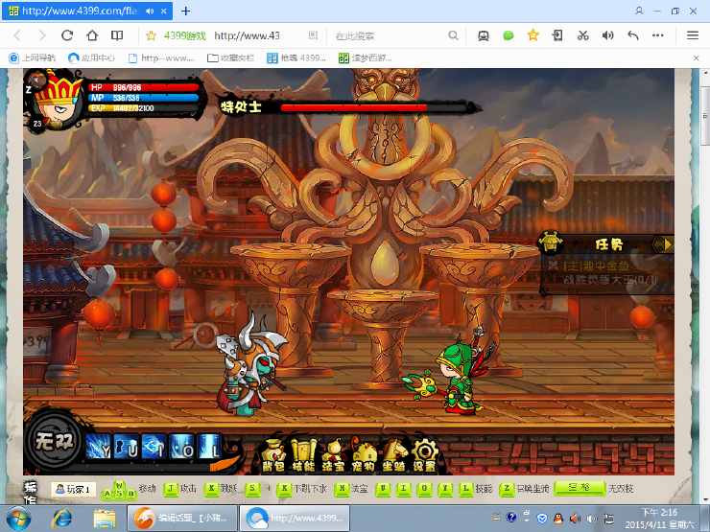The width and height of the screenshot is (710, 532).
Task: Focus the 在此搜索 search box
Action: coord(390,35)
